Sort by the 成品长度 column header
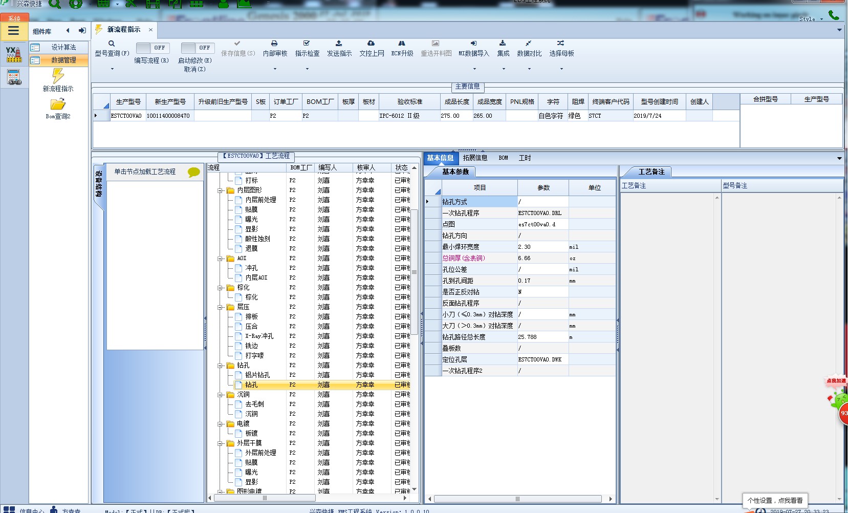This screenshot has width=848, height=513. point(456,102)
